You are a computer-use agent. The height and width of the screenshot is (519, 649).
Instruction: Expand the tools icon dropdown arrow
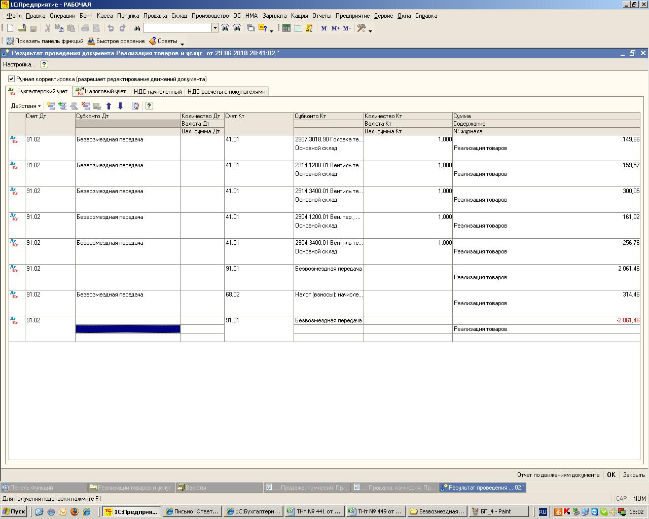coord(371,30)
